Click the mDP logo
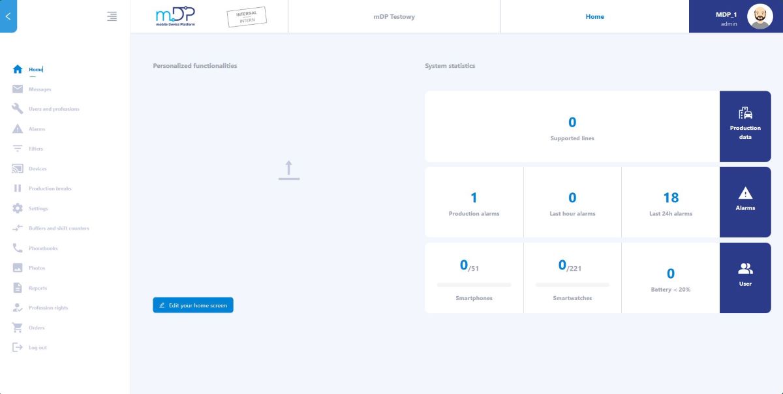Screen dimensions: 783x394 [x=176, y=16]
